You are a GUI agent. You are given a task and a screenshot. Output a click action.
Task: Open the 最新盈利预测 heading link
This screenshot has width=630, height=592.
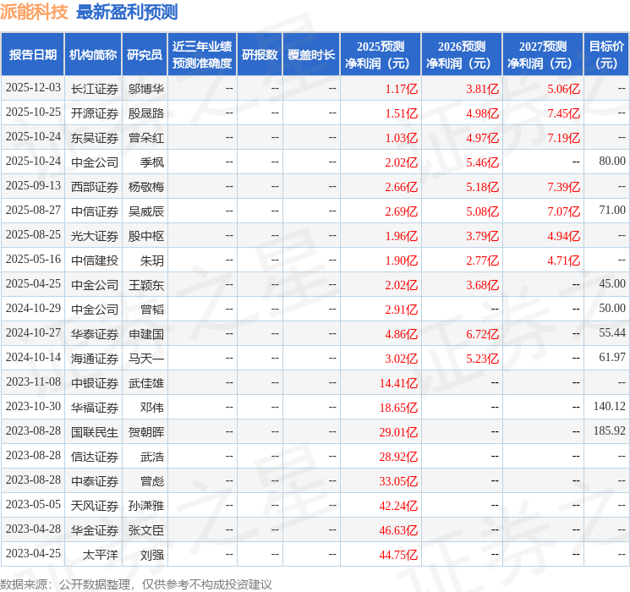click(127, 12)
